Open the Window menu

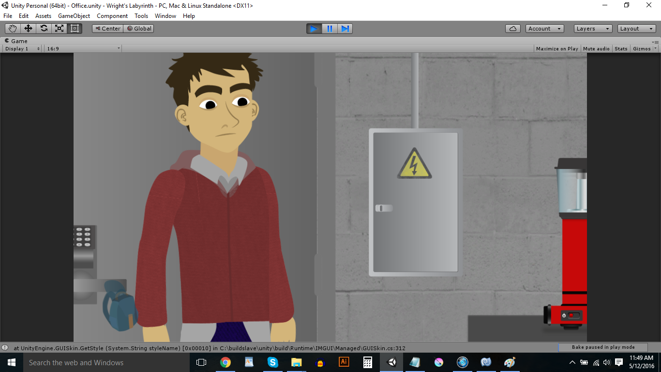[165, 16]
